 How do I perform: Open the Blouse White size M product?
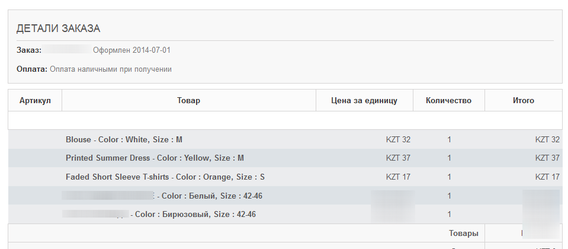click(124, 140)
